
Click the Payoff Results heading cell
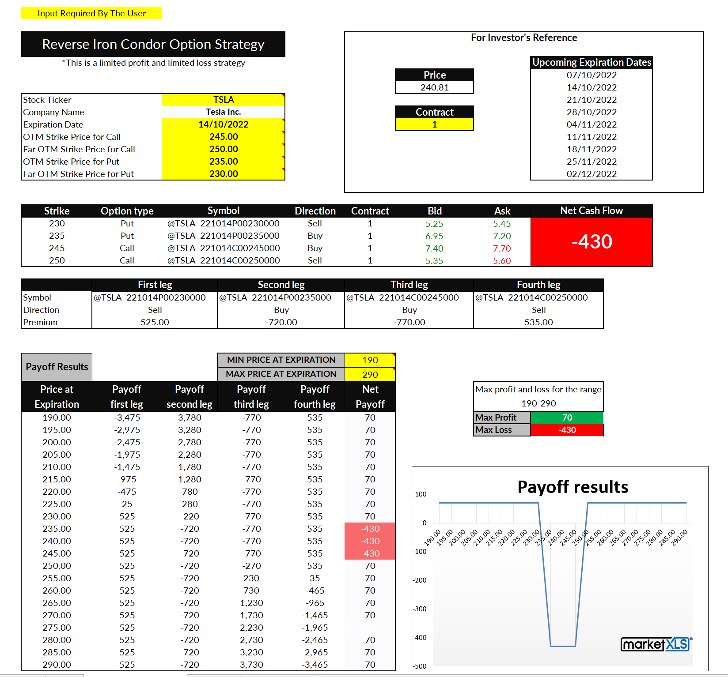(57, 367)
